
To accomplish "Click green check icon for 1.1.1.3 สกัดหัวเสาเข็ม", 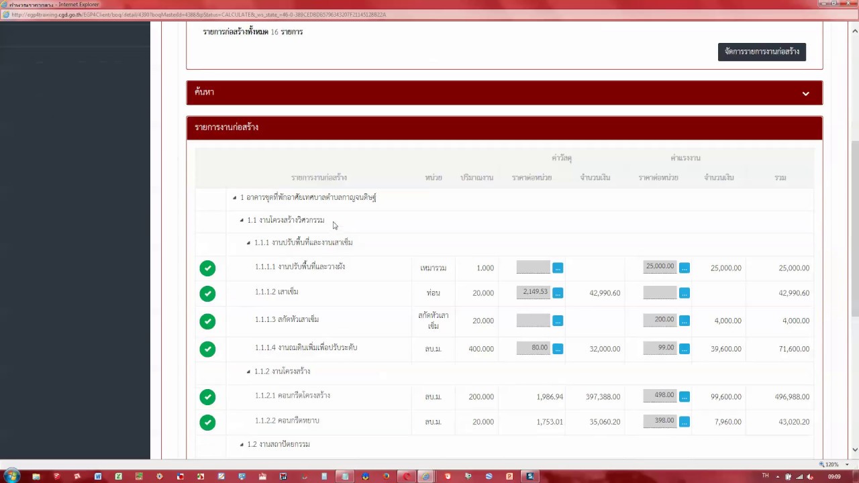I will click(x=207, y=321).
